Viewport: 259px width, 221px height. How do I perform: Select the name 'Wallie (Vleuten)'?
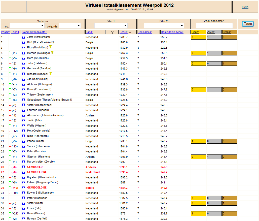coord(37,125)
